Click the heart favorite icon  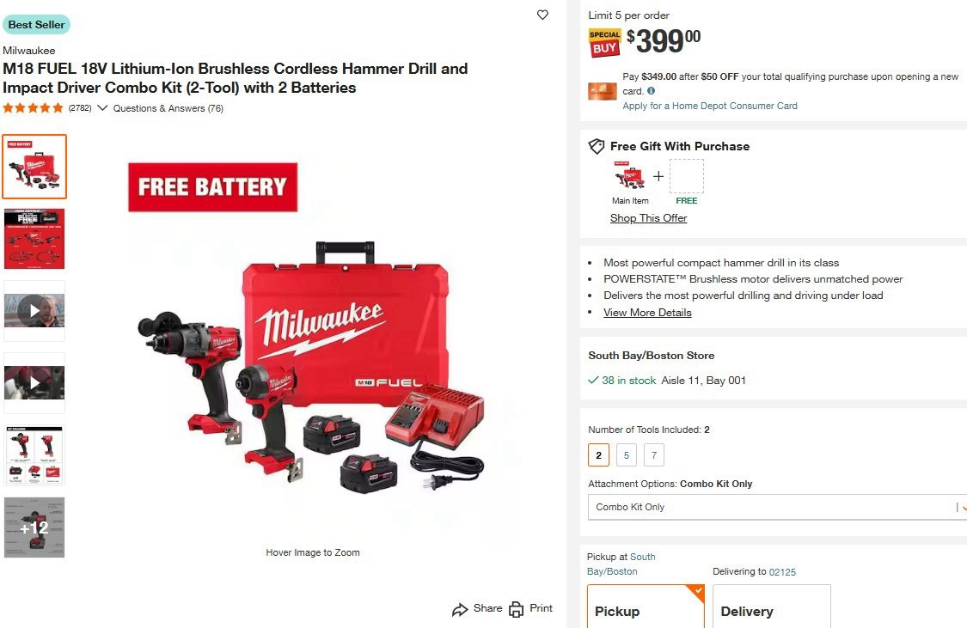(x=542, y=15)
